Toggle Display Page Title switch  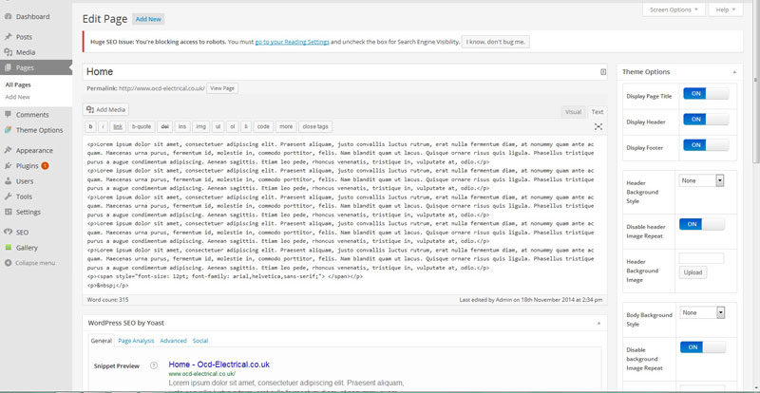[704, 94]
